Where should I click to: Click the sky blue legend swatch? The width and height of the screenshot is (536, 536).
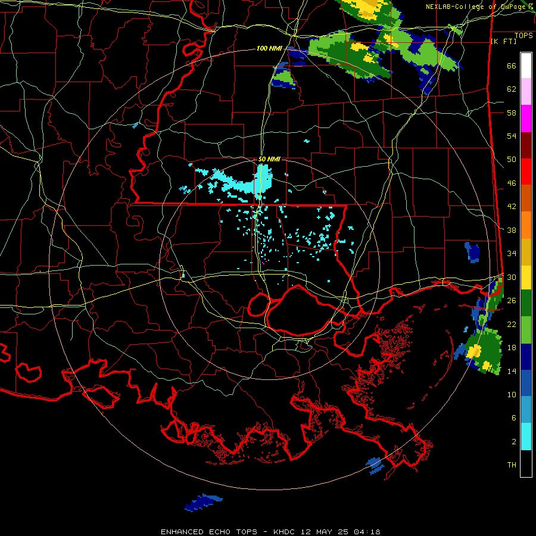(x=526, y=410)
